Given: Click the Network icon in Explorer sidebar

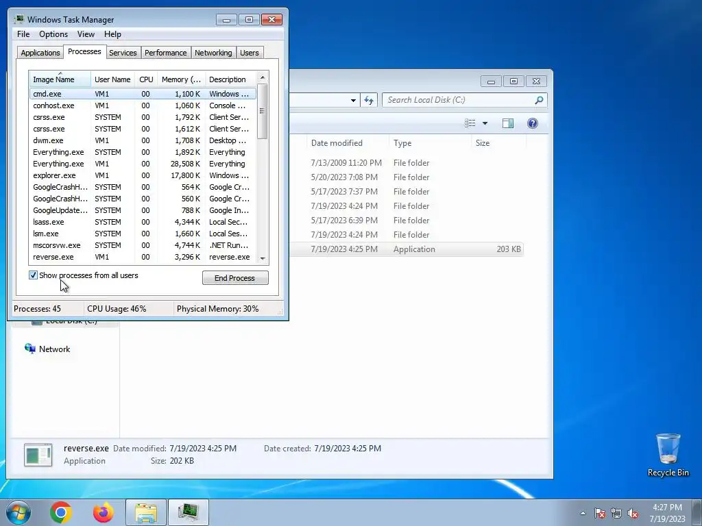Looking at the screenshot, I should (x=30, y=349).
